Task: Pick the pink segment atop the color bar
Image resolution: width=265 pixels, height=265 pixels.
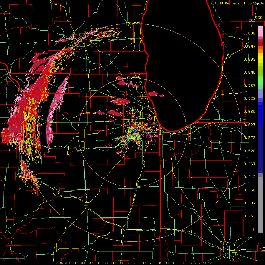Action: coord(260,32)
